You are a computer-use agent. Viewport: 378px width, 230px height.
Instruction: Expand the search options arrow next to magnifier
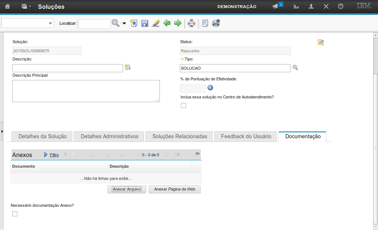point(124,24)
